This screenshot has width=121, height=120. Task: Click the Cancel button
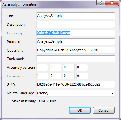point(104,110)
